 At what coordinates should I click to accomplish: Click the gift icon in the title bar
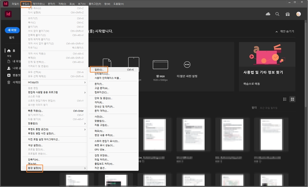pyautogui.click(x=287, y=14)
